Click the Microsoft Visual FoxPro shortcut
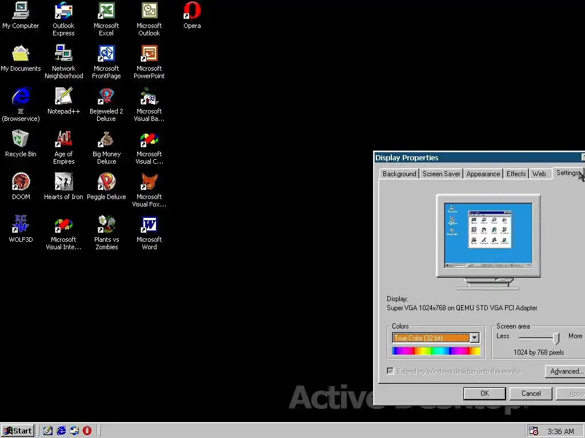The height and width of the screenshot is (438, 585). [149, 190]
